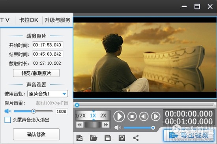Create new project icon

(x=79, y=138)
